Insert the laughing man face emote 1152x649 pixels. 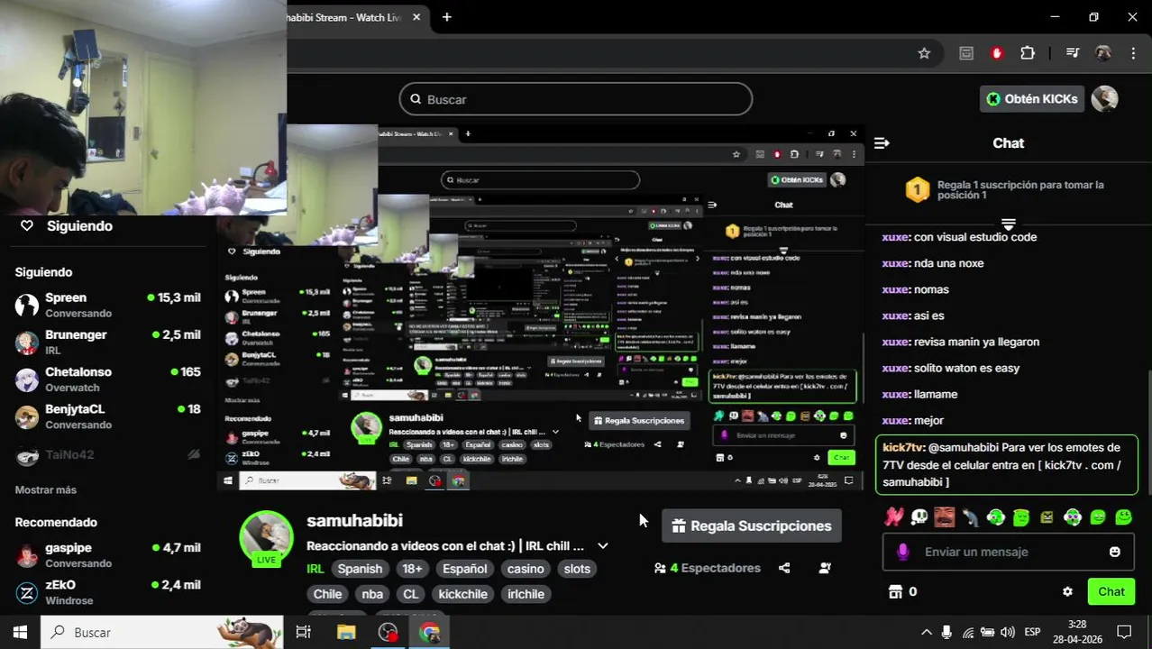click(x=944, y=516)
